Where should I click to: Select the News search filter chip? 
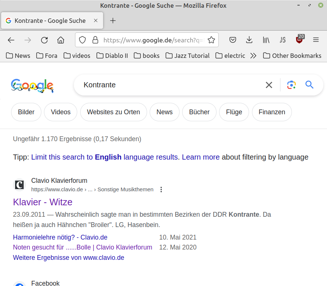click(x=164, y=112)
